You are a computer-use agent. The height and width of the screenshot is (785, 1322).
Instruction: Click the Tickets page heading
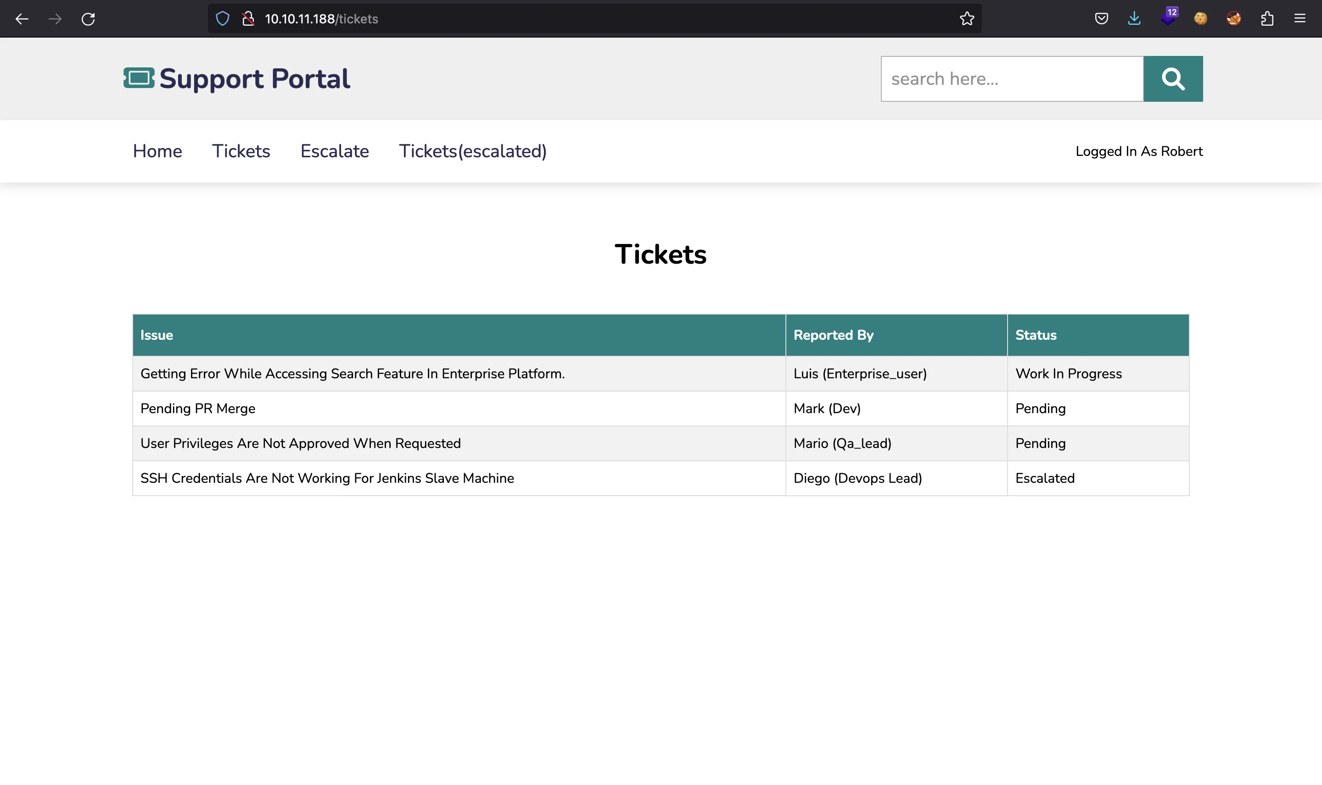pyautogui.click(x=660, y=254)
